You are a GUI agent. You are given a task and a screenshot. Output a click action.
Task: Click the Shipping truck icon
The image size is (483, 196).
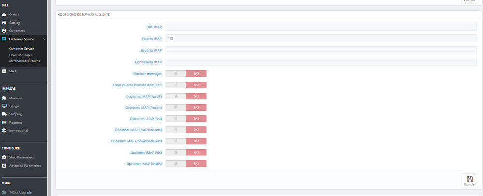[4, 114]
